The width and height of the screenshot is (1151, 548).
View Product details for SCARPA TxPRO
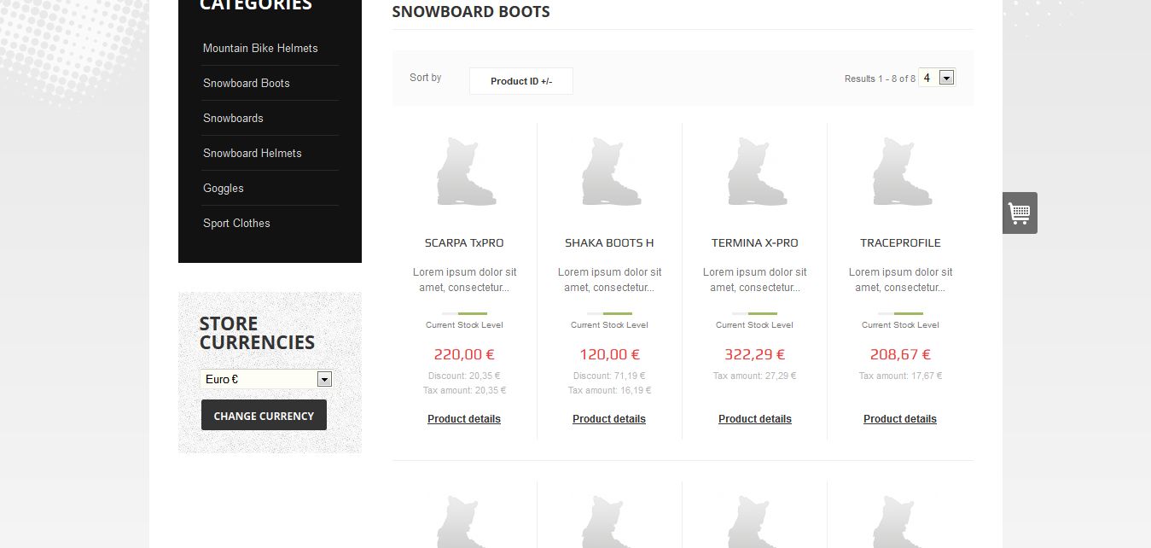click(464, 419)
